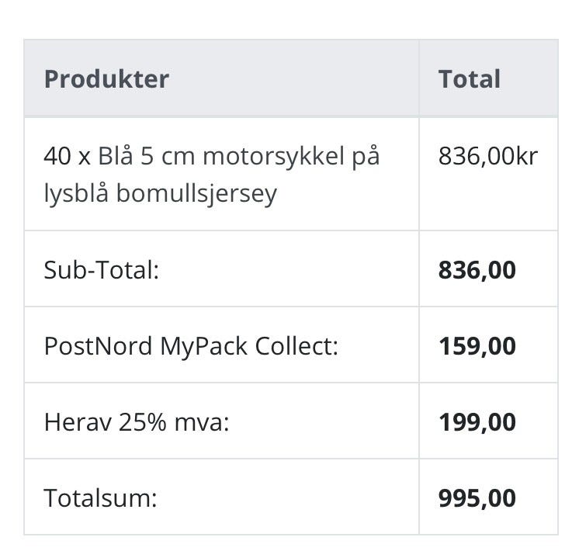The image size is (572, 551).
Task: Select the shipping cost 159,00
Action: pyautogui.click(x=477, y=346)
